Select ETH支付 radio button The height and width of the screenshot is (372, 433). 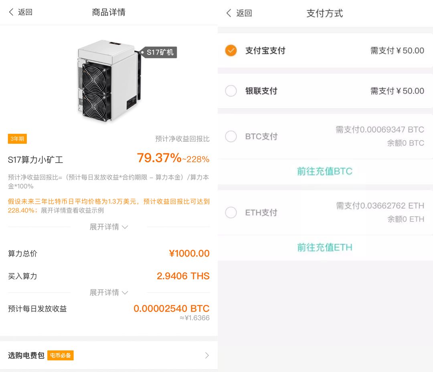click(231, 212)
